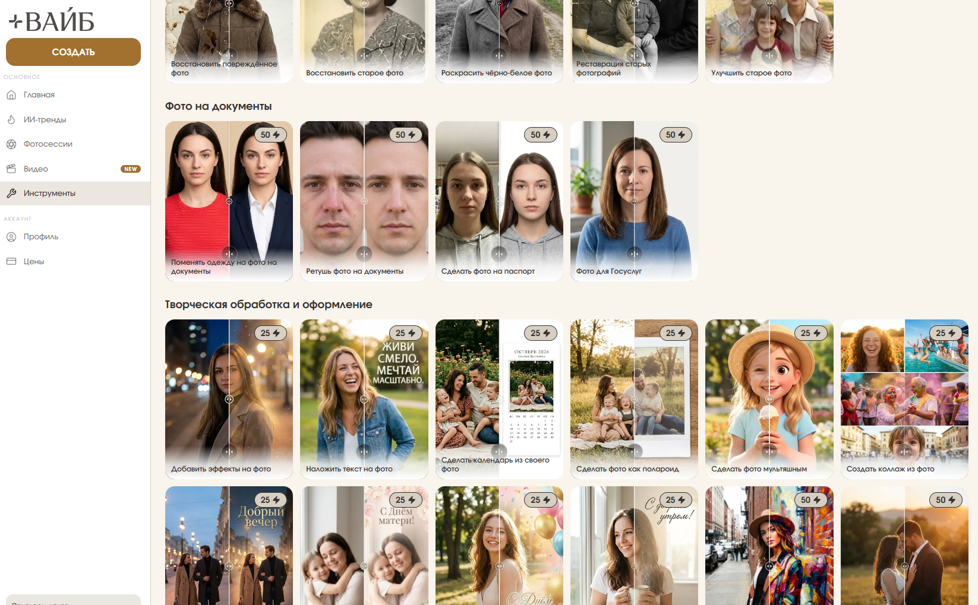
Task: Open Добавить эффекты на фото card
Action: (x=229, y=399)
